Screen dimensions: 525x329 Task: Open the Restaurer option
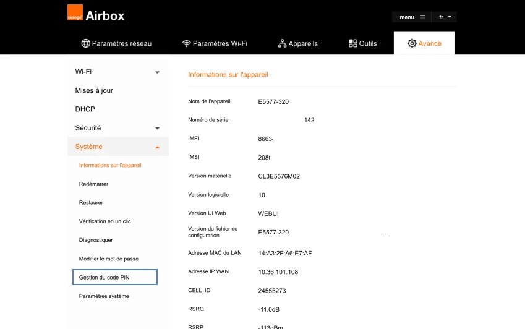[91, 202]
